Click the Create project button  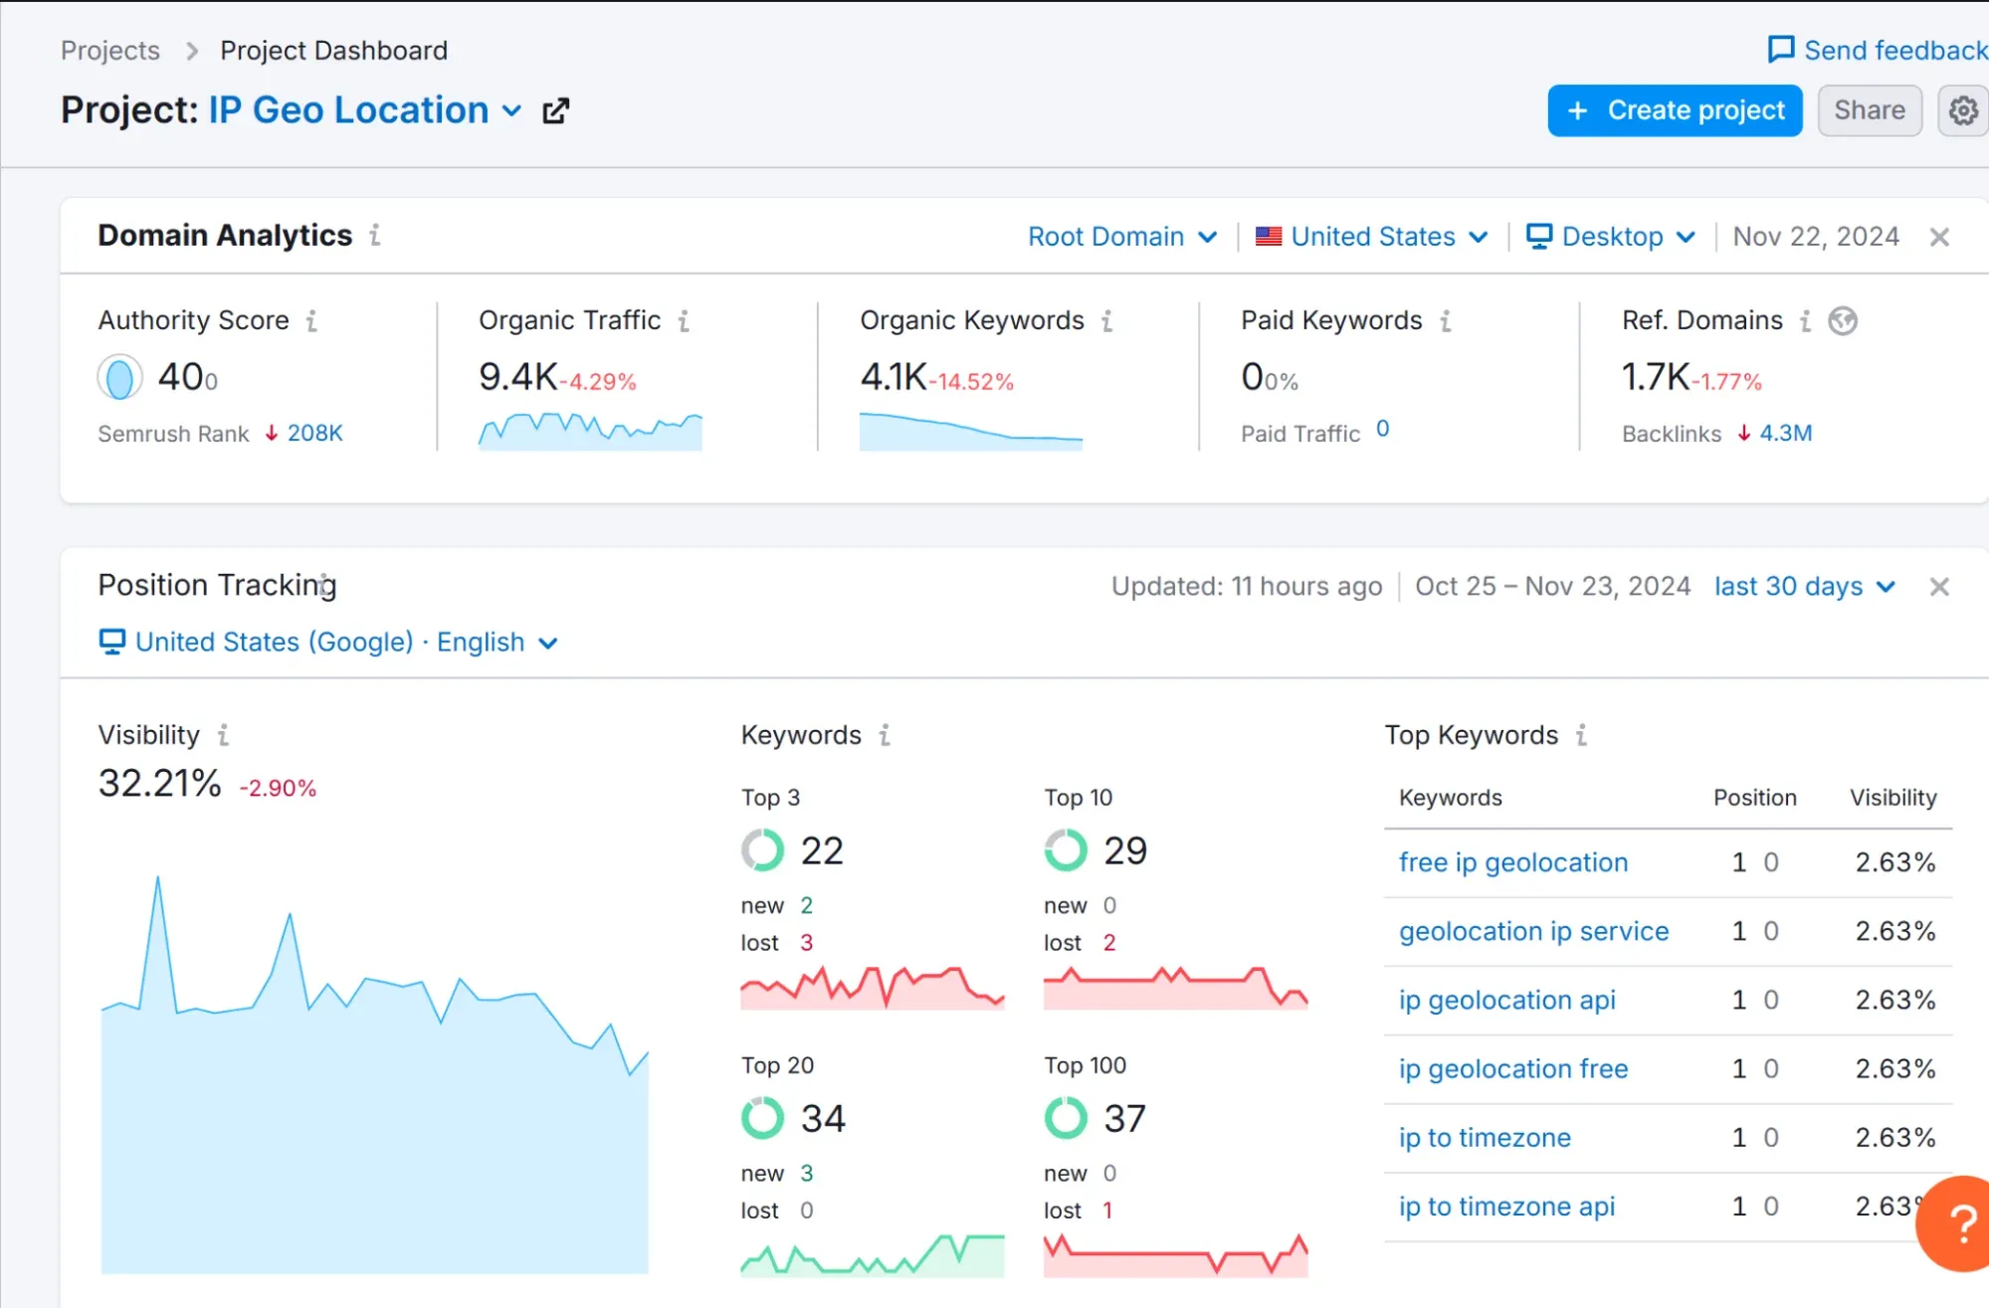coord(1675,109)
